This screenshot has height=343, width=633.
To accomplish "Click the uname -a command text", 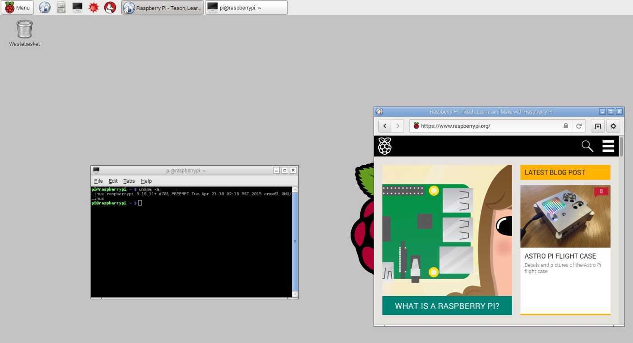I will tap(149, 189).
